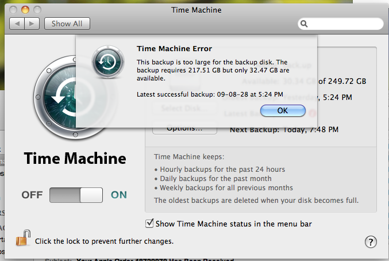This screenshot has height=261, width=389.
Task: Click OK in the Time Machine Error dialog
Action: [x=283, y=110]
